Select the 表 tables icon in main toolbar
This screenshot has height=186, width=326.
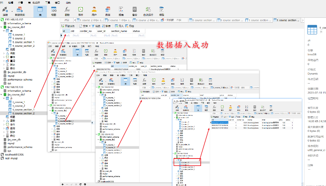tap(40, 11)
